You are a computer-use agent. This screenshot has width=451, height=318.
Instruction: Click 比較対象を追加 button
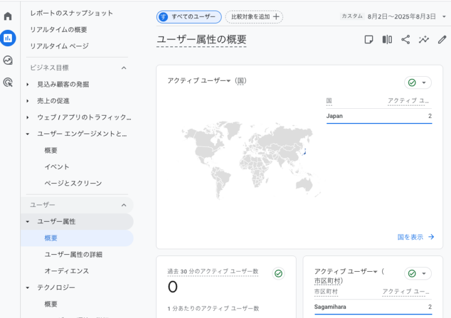pos(254,17)
